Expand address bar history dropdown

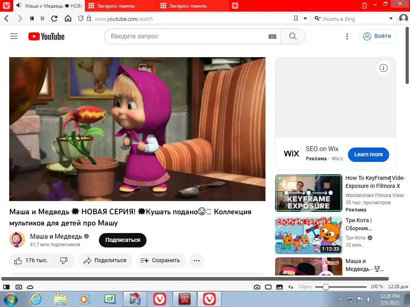point(305,18)
